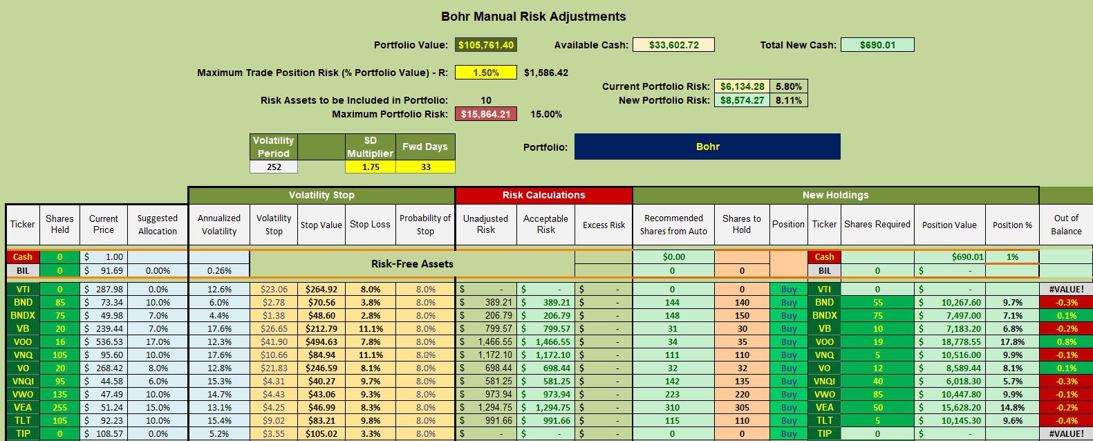This screenshot has width=1093, height=441.
Task: Click VO volatility stop $21.83
Action: click(x=274, y=368)
